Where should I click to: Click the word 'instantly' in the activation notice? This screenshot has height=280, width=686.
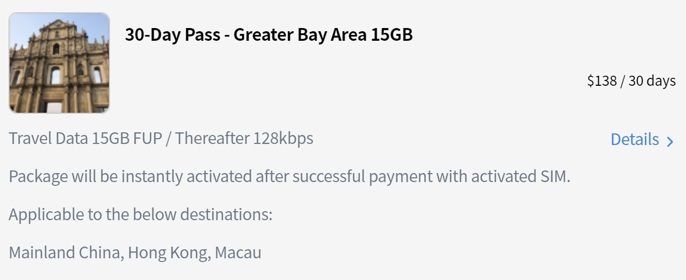pos(152,176)
